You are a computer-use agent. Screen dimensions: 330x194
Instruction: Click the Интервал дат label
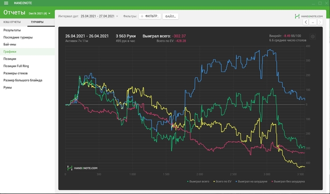pos(69,16)
